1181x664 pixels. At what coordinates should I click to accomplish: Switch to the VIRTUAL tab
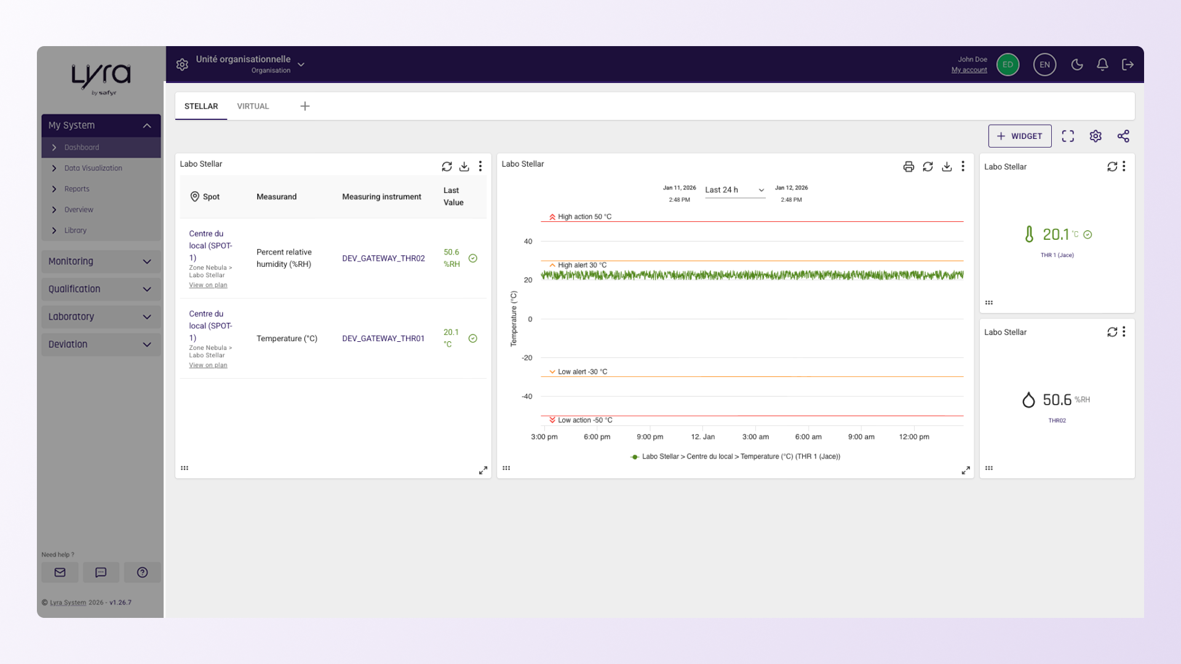coord(253,106)
